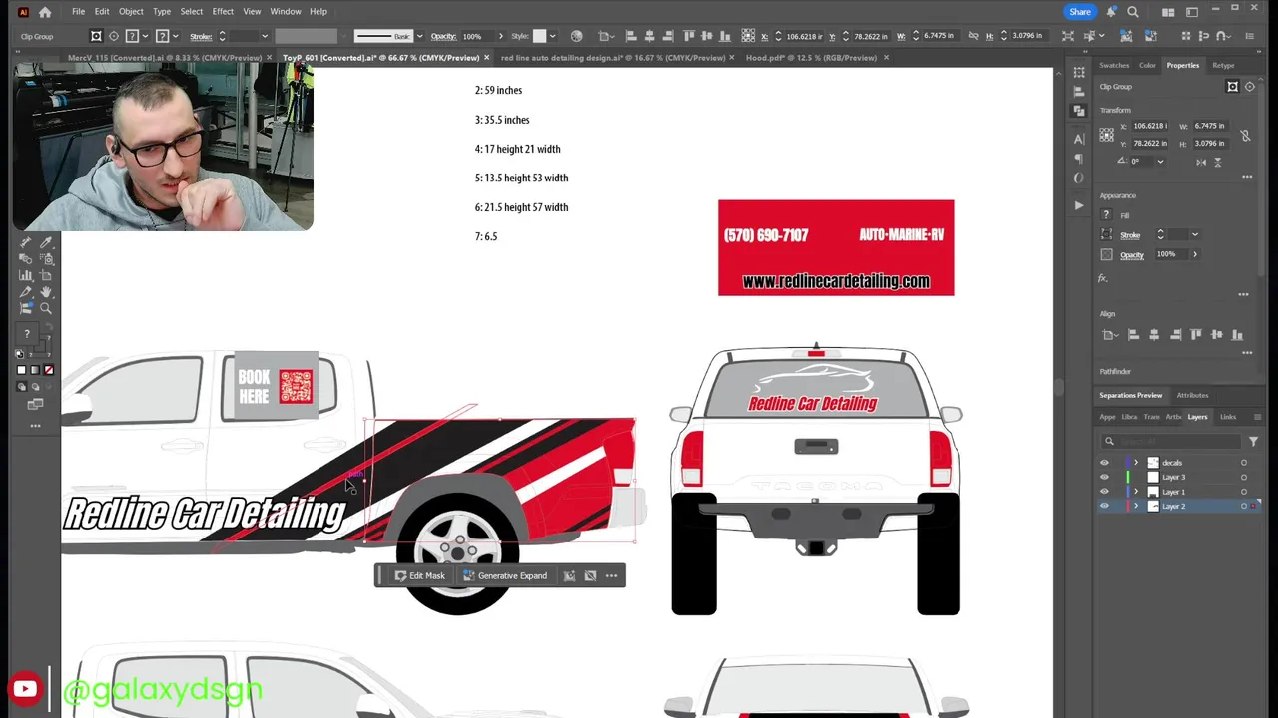Click the Edit Mask button
This screenshot has width=1278, height=718.
tap(419, 575)
